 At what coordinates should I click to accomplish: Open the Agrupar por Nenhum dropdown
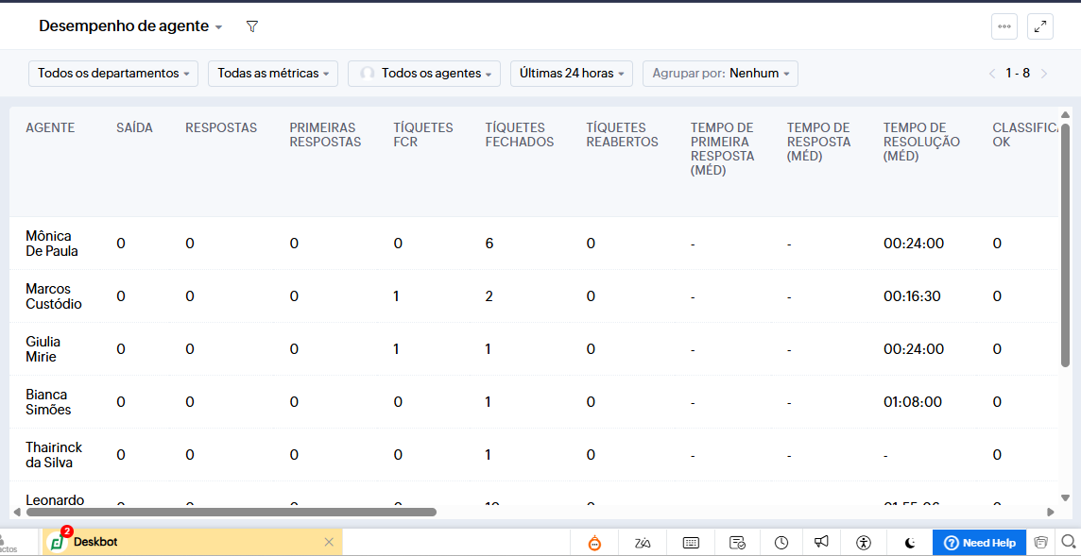pos(720,74)
